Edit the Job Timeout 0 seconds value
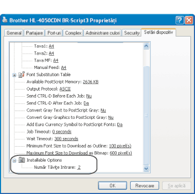 tap(62, 132)
